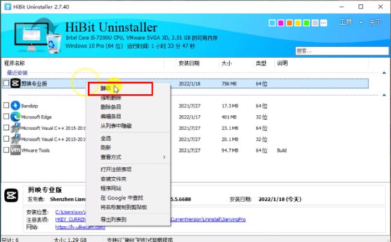Choose 强制删除 from the context menu
The height and width of the screenshot is (242, 391).
coord(111,98)
